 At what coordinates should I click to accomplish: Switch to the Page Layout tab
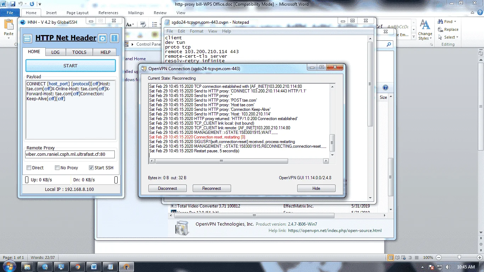78,13
